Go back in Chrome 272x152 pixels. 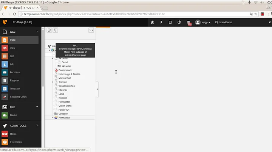[x=3, y=14]
